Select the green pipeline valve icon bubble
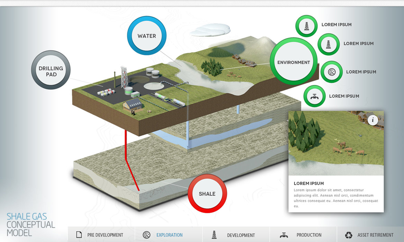 pyautogui.click(x=314, y=96)
